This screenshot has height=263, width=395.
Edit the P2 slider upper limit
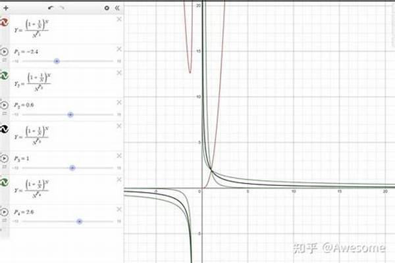119,114
